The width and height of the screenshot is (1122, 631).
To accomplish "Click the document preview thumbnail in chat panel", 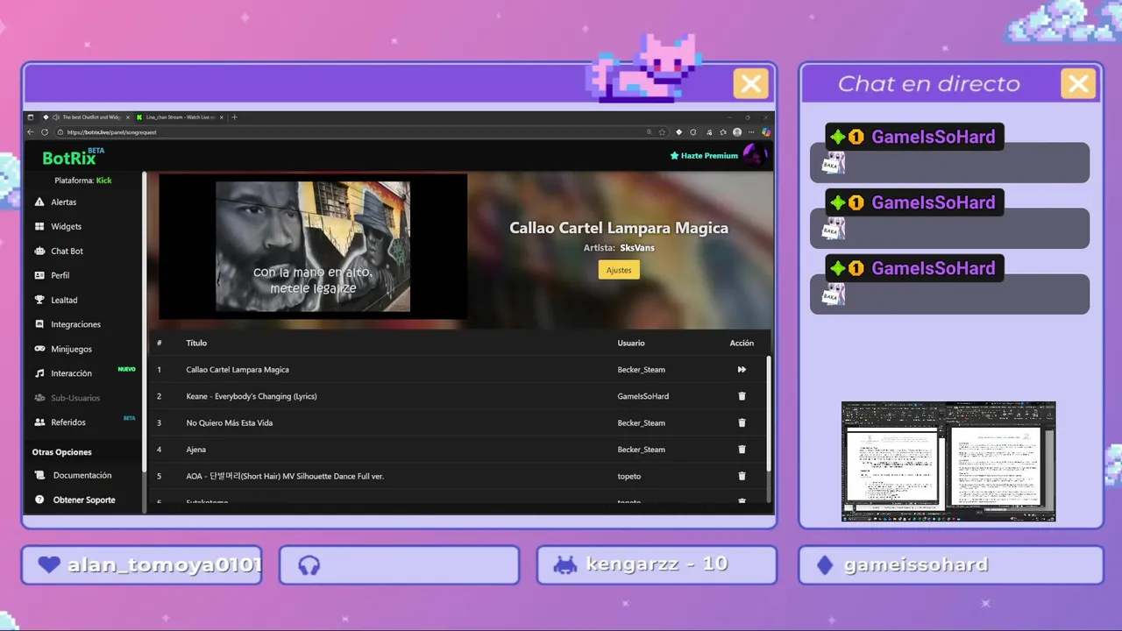I will (948, 462).
